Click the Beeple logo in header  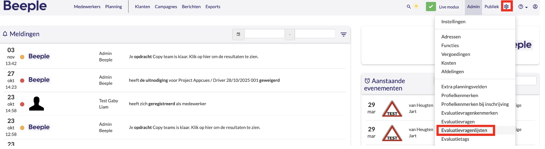[25, 6]
